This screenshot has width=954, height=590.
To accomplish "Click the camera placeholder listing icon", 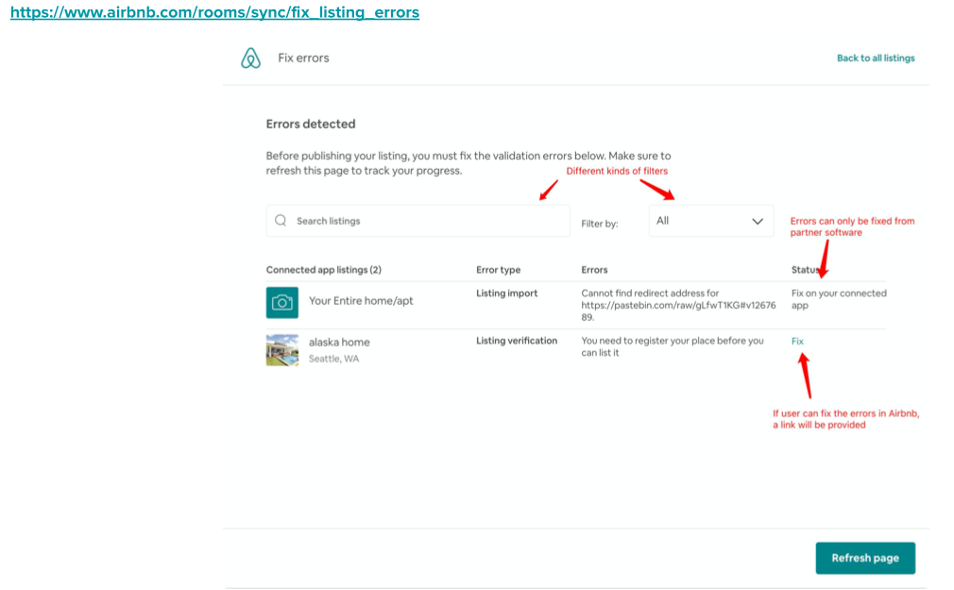I will click(281, 302).
